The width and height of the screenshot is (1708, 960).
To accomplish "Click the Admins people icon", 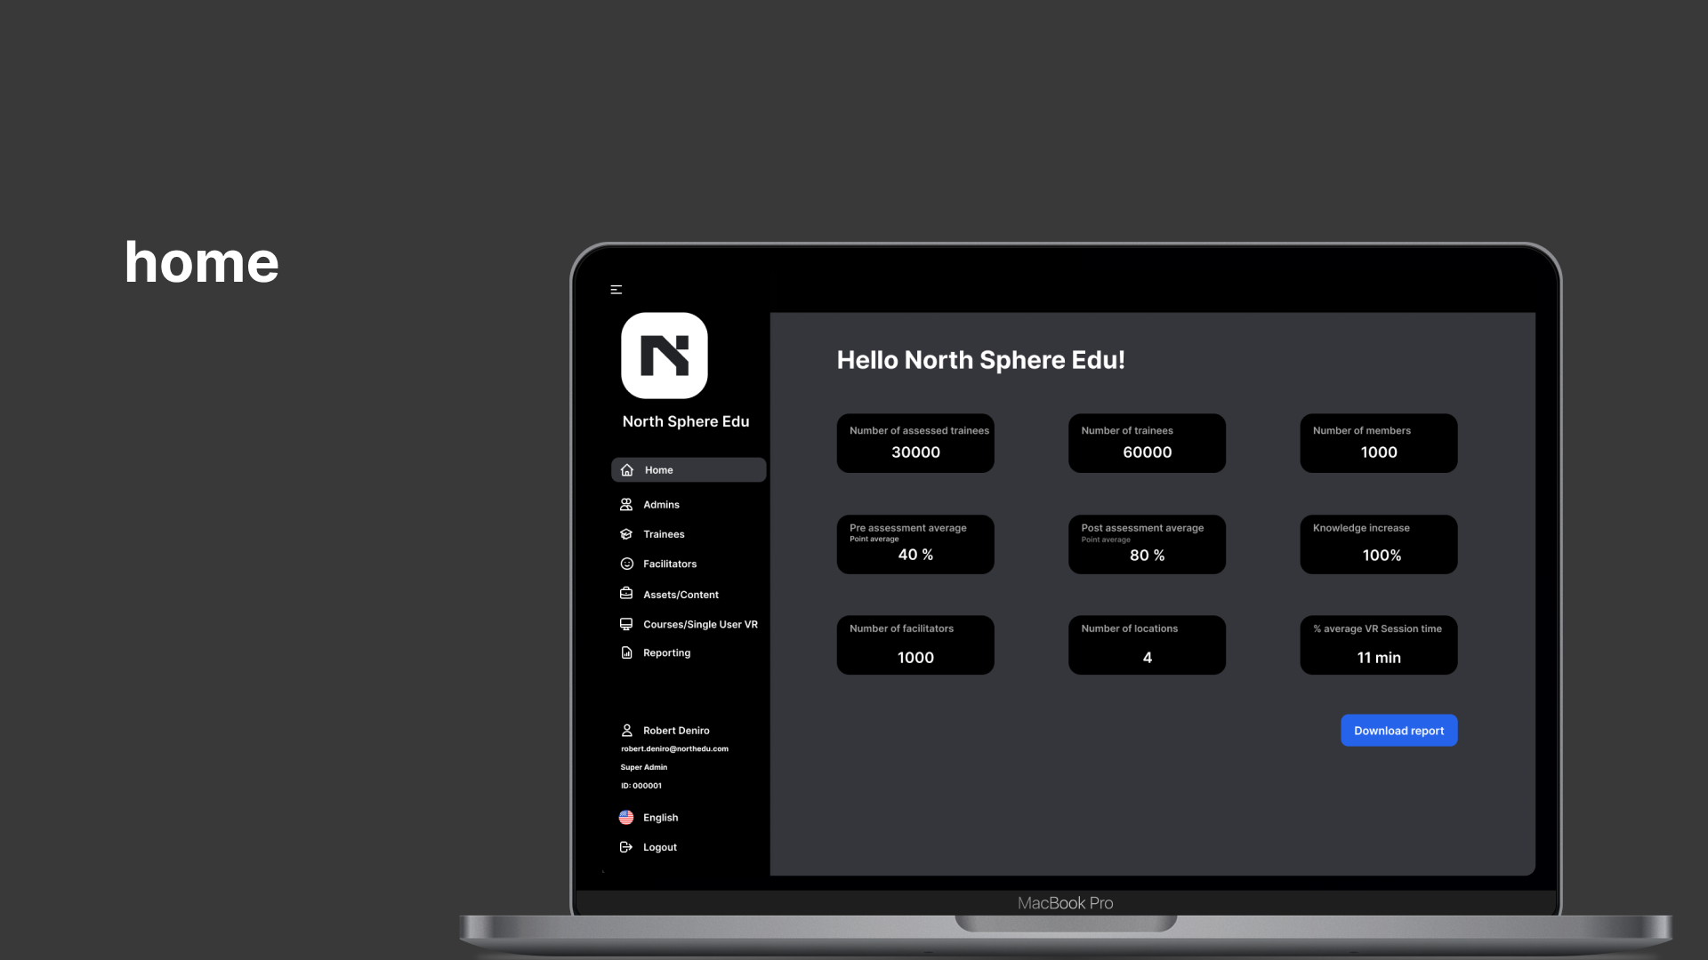I will [x=626, y=504].
